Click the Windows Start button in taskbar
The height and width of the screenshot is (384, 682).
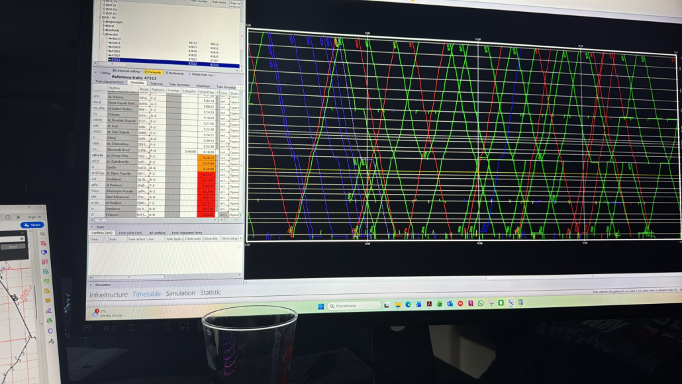click(321, 306)
